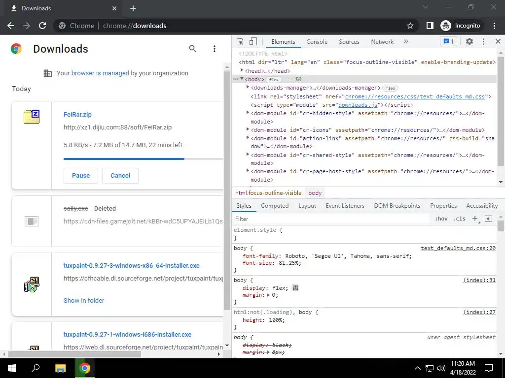Open Windows taskbar search
Viewport: 505px width, 378px height.
pyautogui.click(x=36, y=368)
